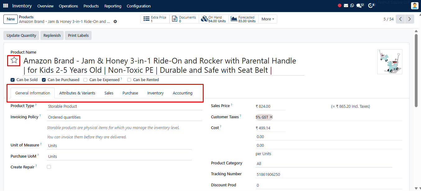This screenshot has width=421, height=191.
Task: Enable Can be Rented checkbox
Action: pos(129,80)
